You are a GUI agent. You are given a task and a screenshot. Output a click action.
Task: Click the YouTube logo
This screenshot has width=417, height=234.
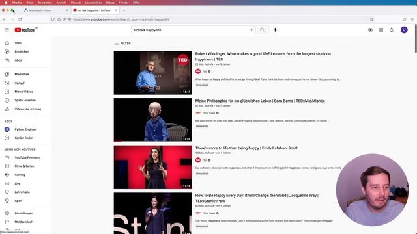coord(25,30)
